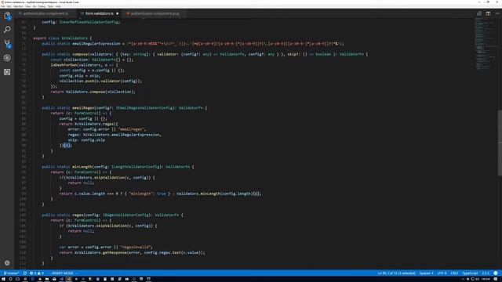Open the Edit menu
Viewport: 502px width, 282px height.
coord(9,6)
